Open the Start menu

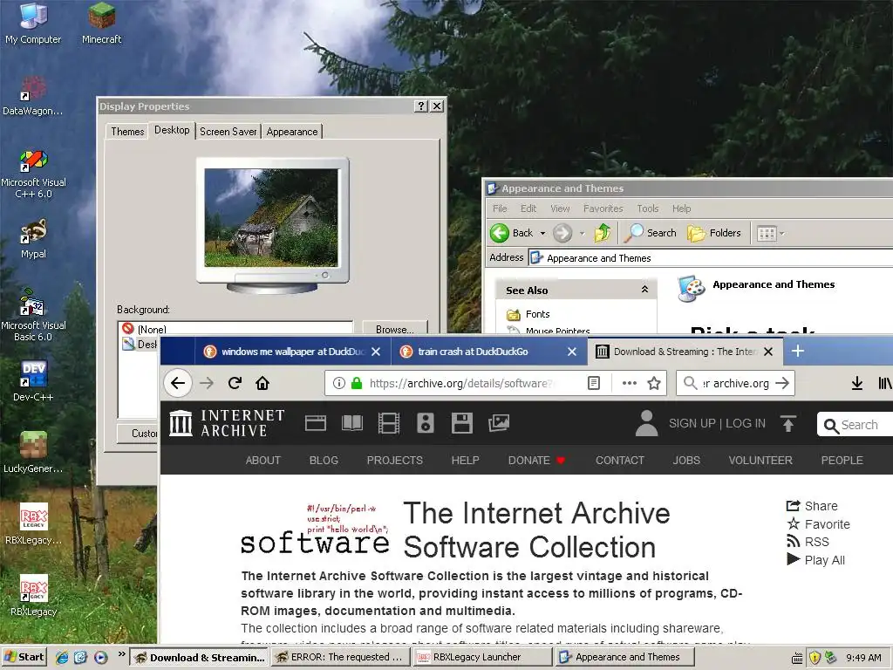pyautogui.click(x=24, y=657)
